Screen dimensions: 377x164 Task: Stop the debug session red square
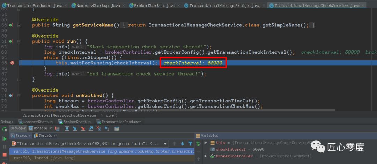tap(4, 155)
